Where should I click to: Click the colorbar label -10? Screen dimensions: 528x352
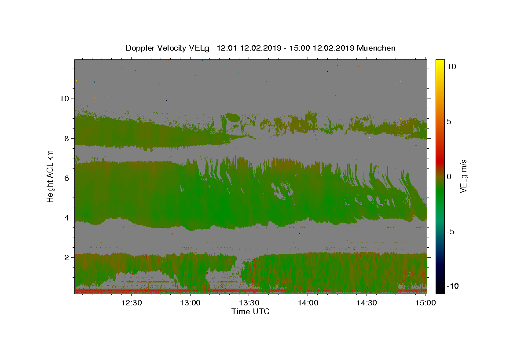pyautogui.click(x=452, y=286)
